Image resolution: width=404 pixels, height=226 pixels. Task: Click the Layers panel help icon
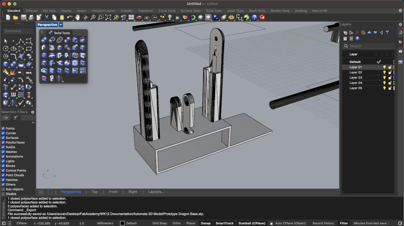tap(357, 38)
